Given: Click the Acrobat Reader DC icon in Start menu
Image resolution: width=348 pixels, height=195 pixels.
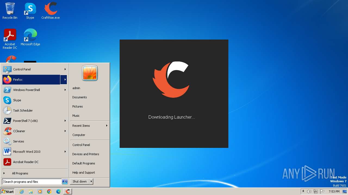Looking at the screenshot, I should 7,162.
